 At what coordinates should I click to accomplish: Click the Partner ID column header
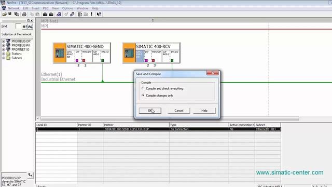pyautogui.click(x=90, y=125)
